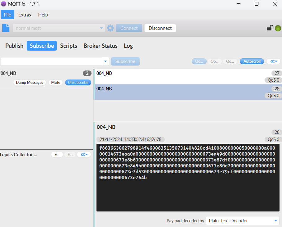Expand the subscribe topic dropdown arrow
The height and width of the screenshot is (227, 282).
pos(105,61)
